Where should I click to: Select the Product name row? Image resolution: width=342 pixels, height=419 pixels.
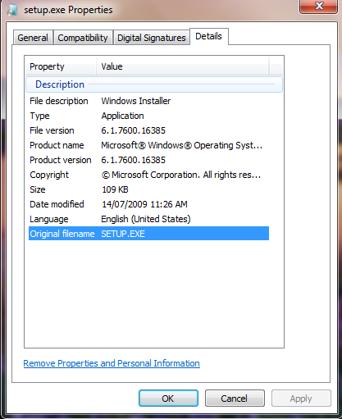[x=148, y=145]
